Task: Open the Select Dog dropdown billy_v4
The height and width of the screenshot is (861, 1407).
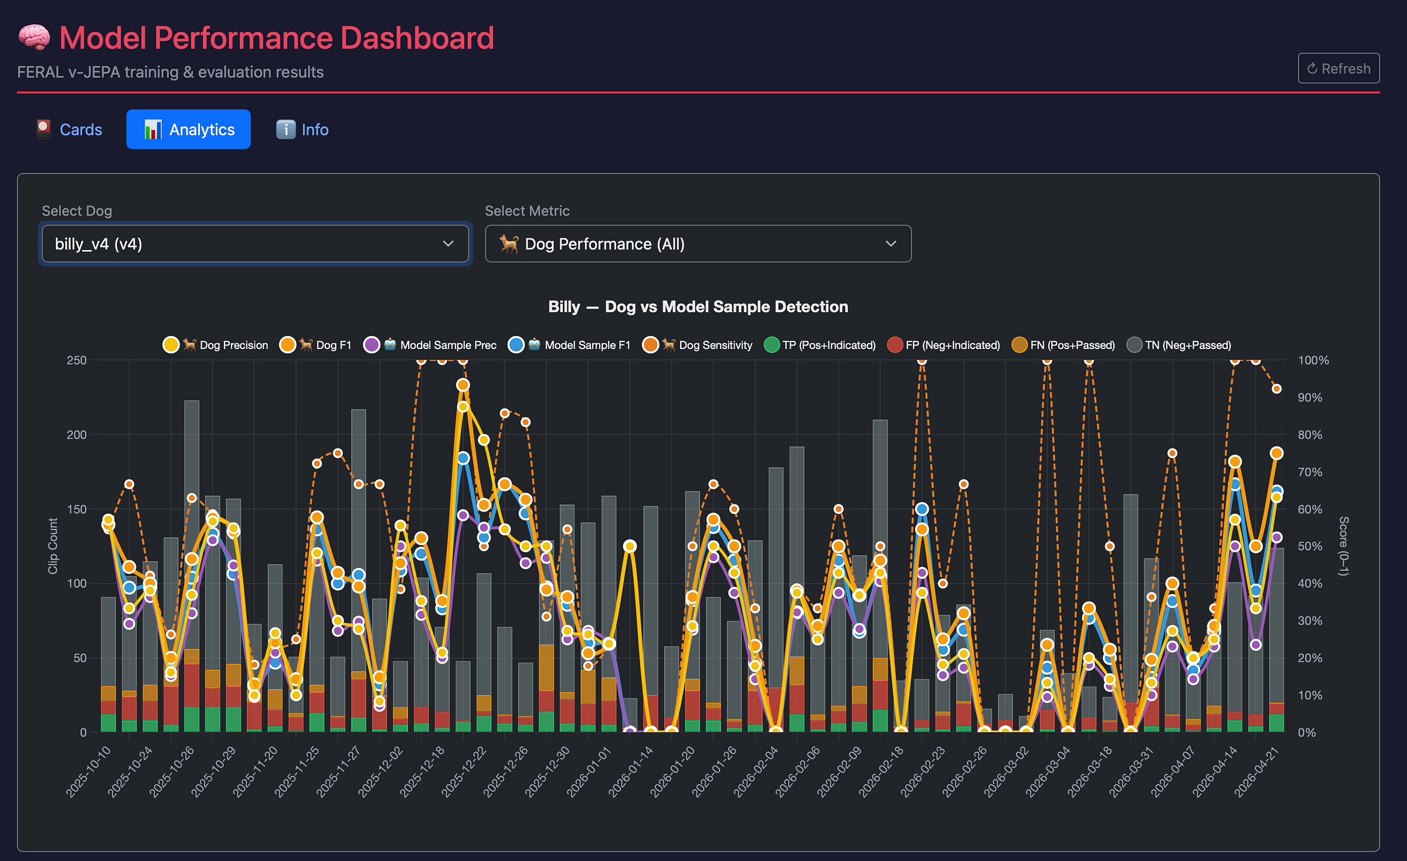Action: point(254,244)
